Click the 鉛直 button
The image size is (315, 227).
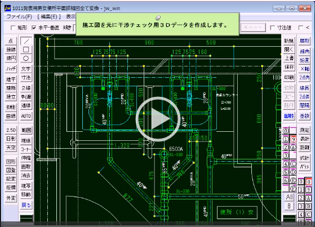304,60
